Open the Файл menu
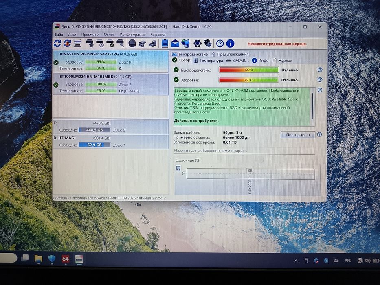Viewport: 380px width, 285px height. [59, 35]
